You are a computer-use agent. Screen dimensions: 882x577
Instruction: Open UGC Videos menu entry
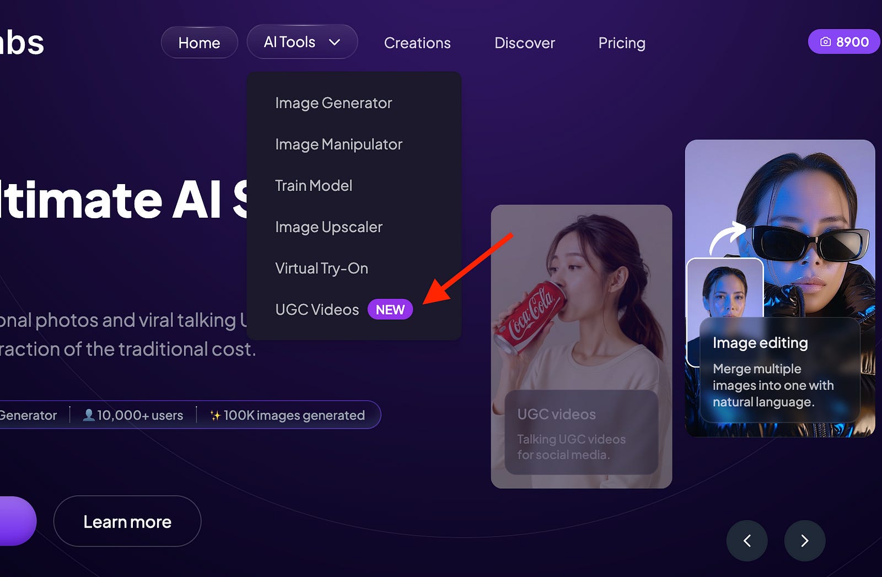[317, 310]
